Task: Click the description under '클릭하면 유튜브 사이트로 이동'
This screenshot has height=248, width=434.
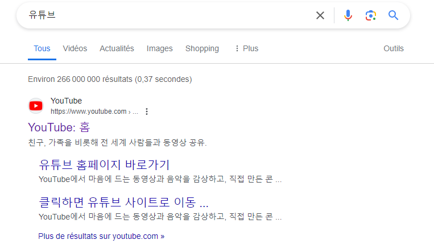Action: coord(160,217)
